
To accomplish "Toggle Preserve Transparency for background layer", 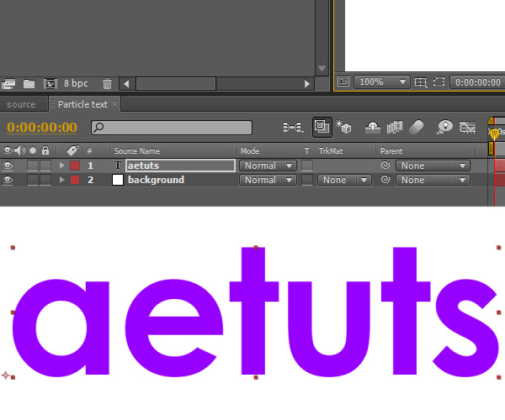I will [307, 180].
